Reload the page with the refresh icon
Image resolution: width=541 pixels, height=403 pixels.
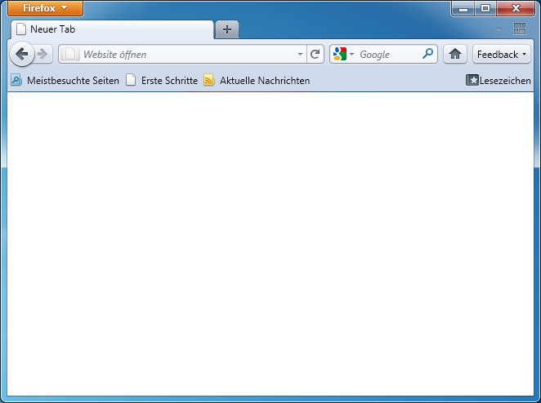point(315,54)
